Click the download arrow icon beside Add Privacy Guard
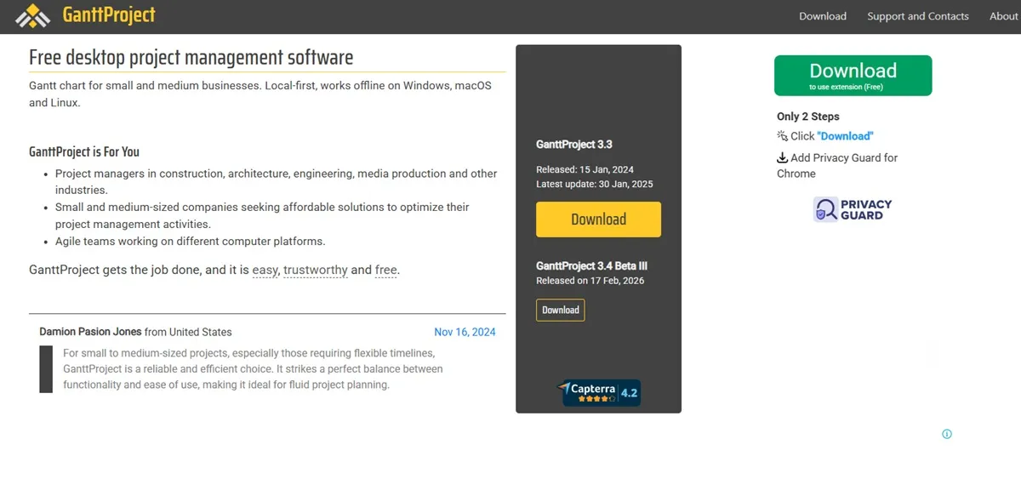 (783, 158)
